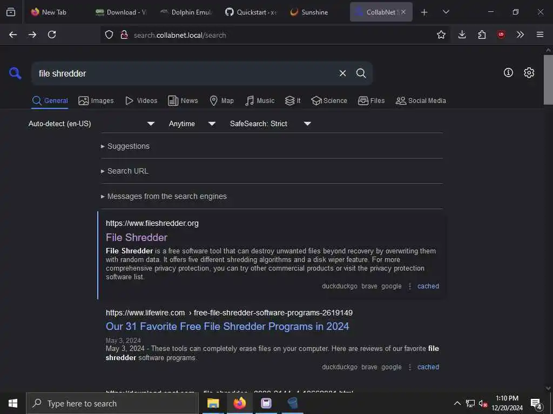The image size is (553, 414).
Task: Switch to the Download tab
Action: tap(121, 12)
